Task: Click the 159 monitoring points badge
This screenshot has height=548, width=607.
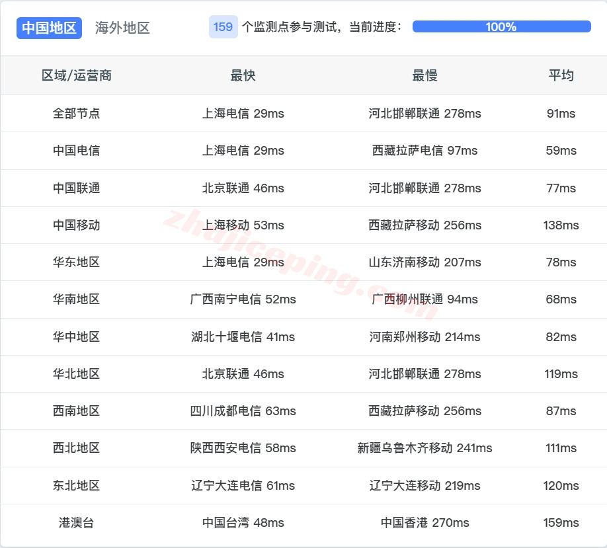Action: pos(222,26)
